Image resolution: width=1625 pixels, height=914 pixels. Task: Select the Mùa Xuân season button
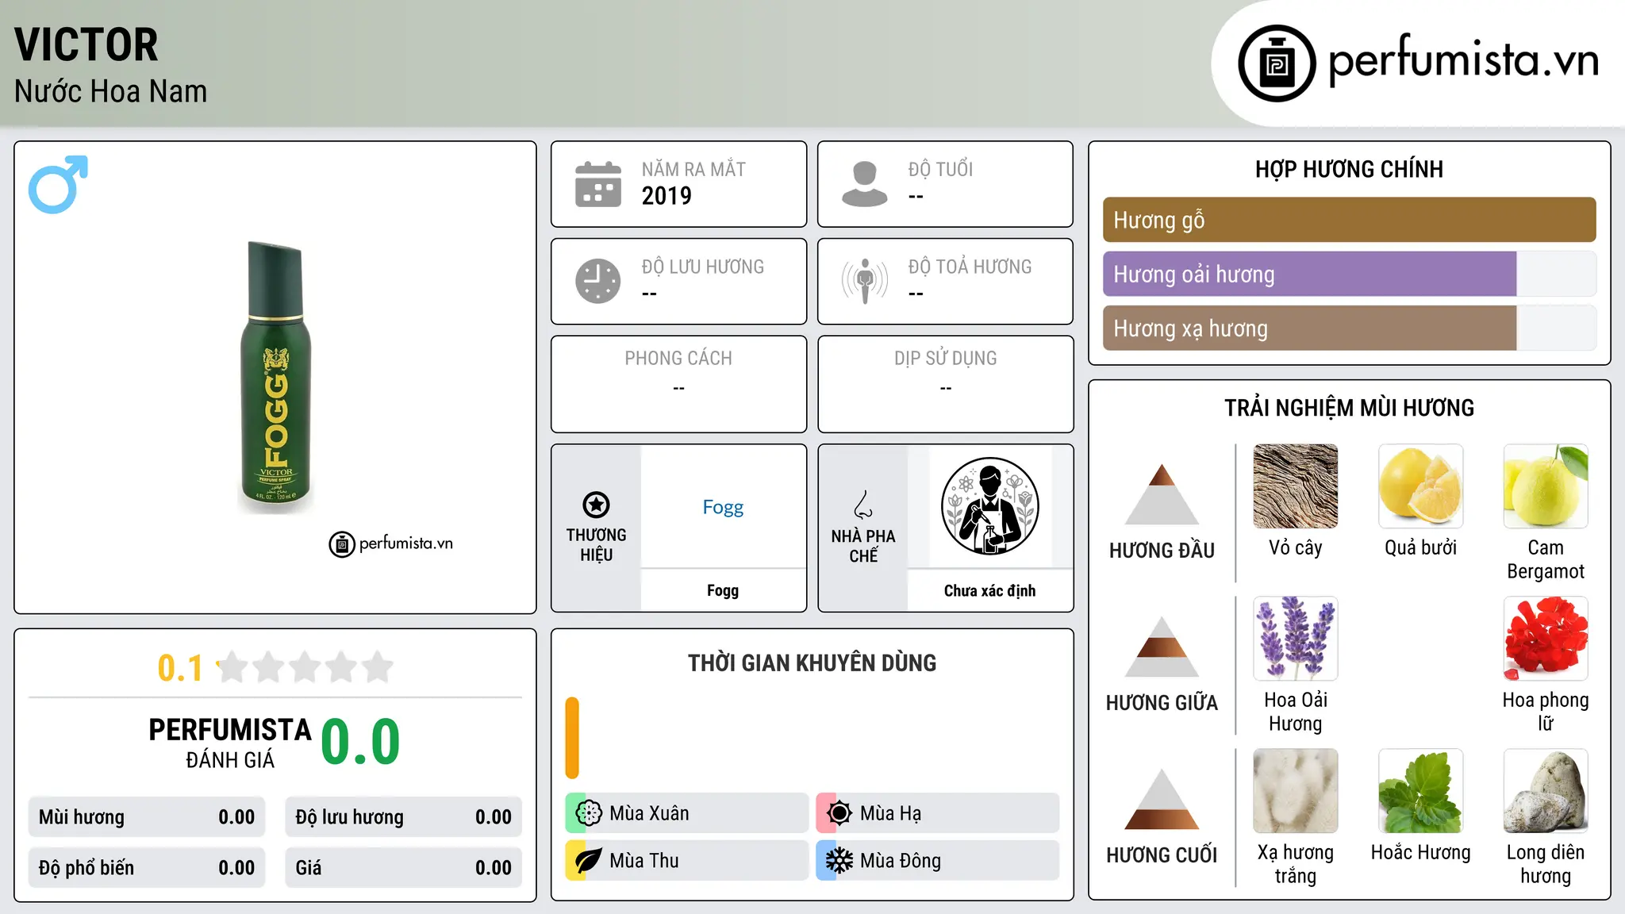tap(686, 813)
